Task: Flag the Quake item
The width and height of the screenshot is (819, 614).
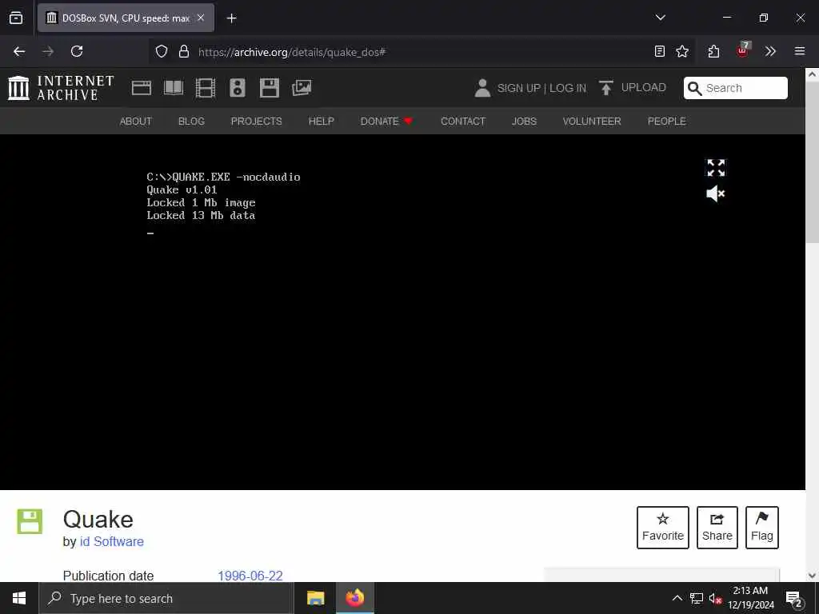Action: point(762,528)
